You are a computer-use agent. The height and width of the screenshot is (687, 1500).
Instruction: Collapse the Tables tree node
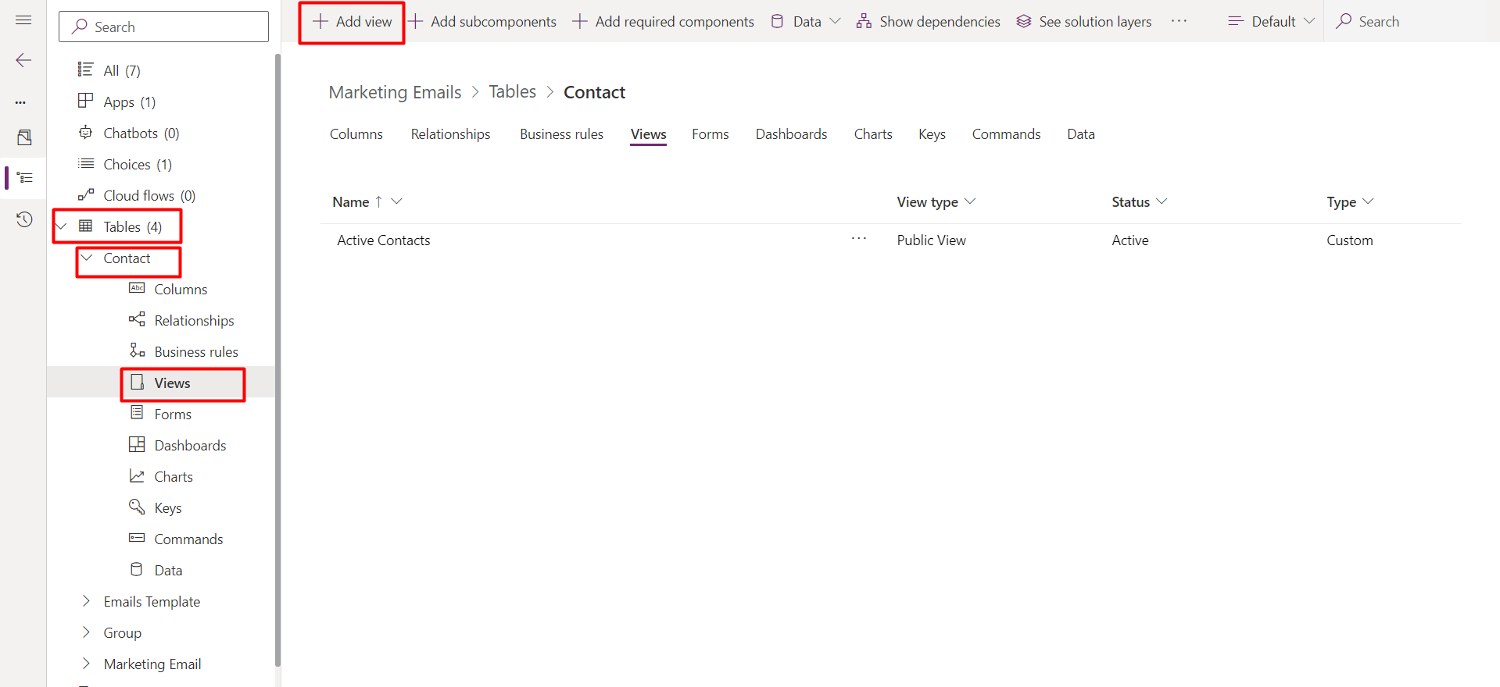[x=62, y=227]
